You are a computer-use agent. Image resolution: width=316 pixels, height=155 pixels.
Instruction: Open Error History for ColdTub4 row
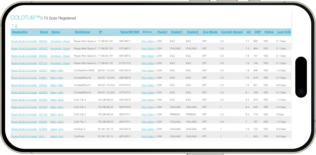(148, 137)
